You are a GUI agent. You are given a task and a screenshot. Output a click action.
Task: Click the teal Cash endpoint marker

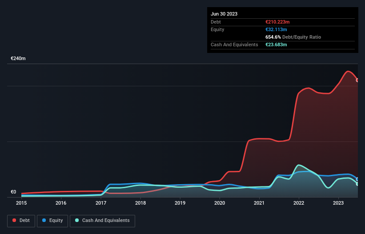tap(358, 184)
